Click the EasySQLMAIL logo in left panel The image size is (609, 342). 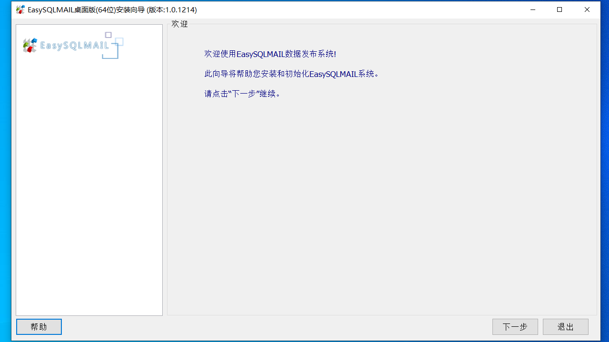73,46
